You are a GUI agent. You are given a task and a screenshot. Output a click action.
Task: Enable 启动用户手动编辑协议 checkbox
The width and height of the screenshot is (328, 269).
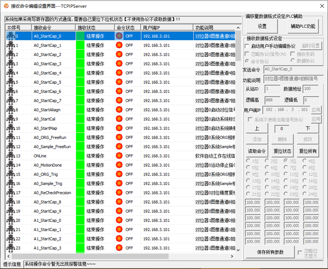(x=247, y=46)
